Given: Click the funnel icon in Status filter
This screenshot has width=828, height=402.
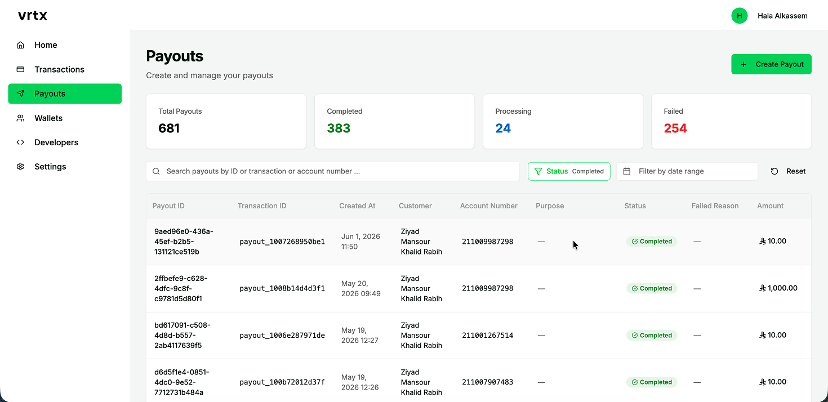Looking at the screenshot, I should coord(538,171).
